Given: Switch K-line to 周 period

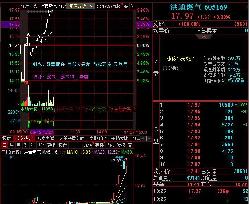Looking at the screenshot, I should point(11,145).
